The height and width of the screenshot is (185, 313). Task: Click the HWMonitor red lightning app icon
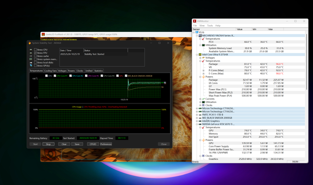coord(194,21)
